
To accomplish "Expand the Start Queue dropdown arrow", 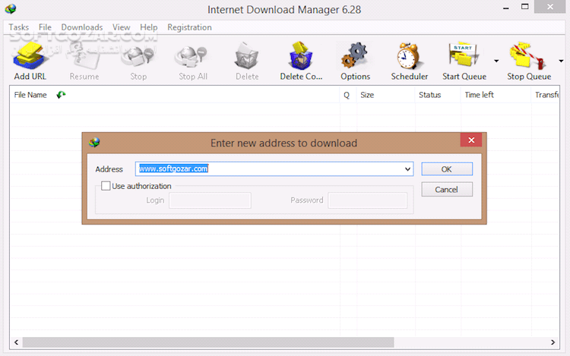I will (496, 61).
